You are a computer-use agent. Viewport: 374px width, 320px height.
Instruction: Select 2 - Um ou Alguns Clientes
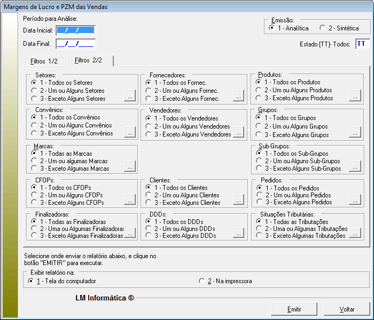[149, 195]
